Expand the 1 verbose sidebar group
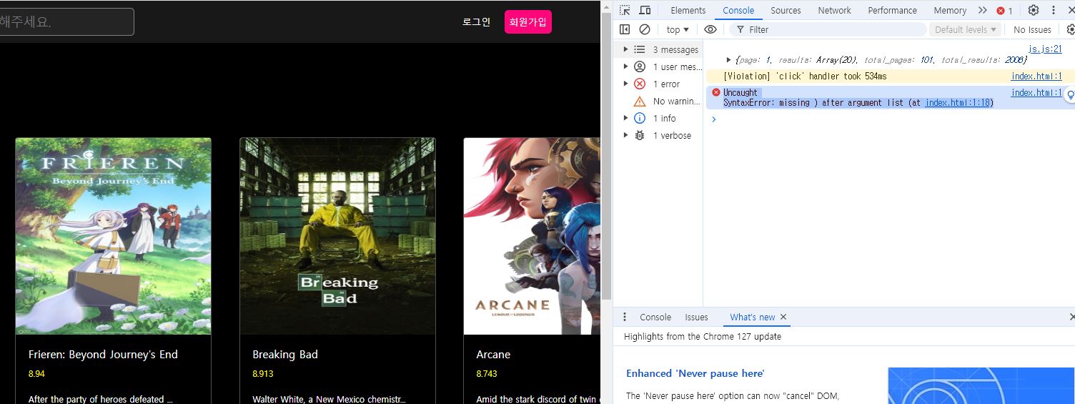This screenshot has height=404, width=1075. point(625,135)
